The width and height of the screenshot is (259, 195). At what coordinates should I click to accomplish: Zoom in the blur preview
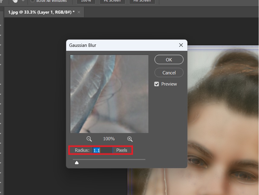130,139
